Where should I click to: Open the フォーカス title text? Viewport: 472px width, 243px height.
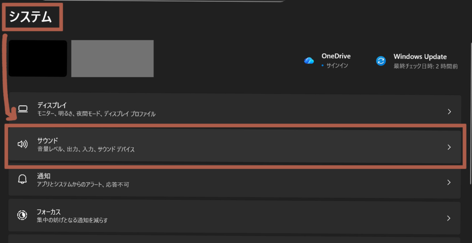pos(49,212)
